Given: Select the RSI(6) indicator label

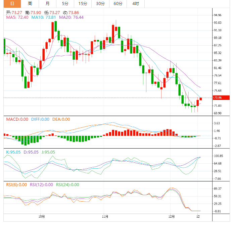Looking at the screenshot, I should tap(16, 184).
